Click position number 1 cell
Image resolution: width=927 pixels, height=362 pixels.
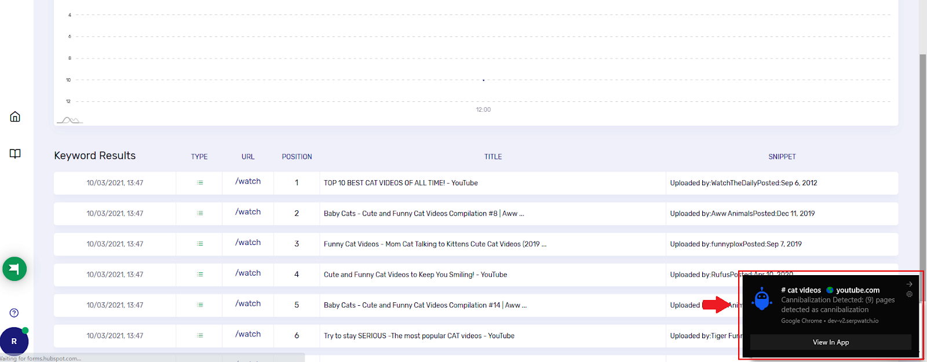coord(297,182)
